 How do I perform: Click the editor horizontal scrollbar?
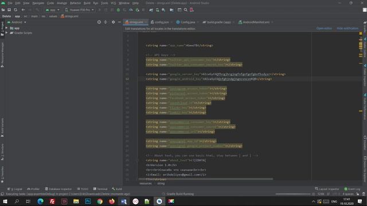pos(205,179)
